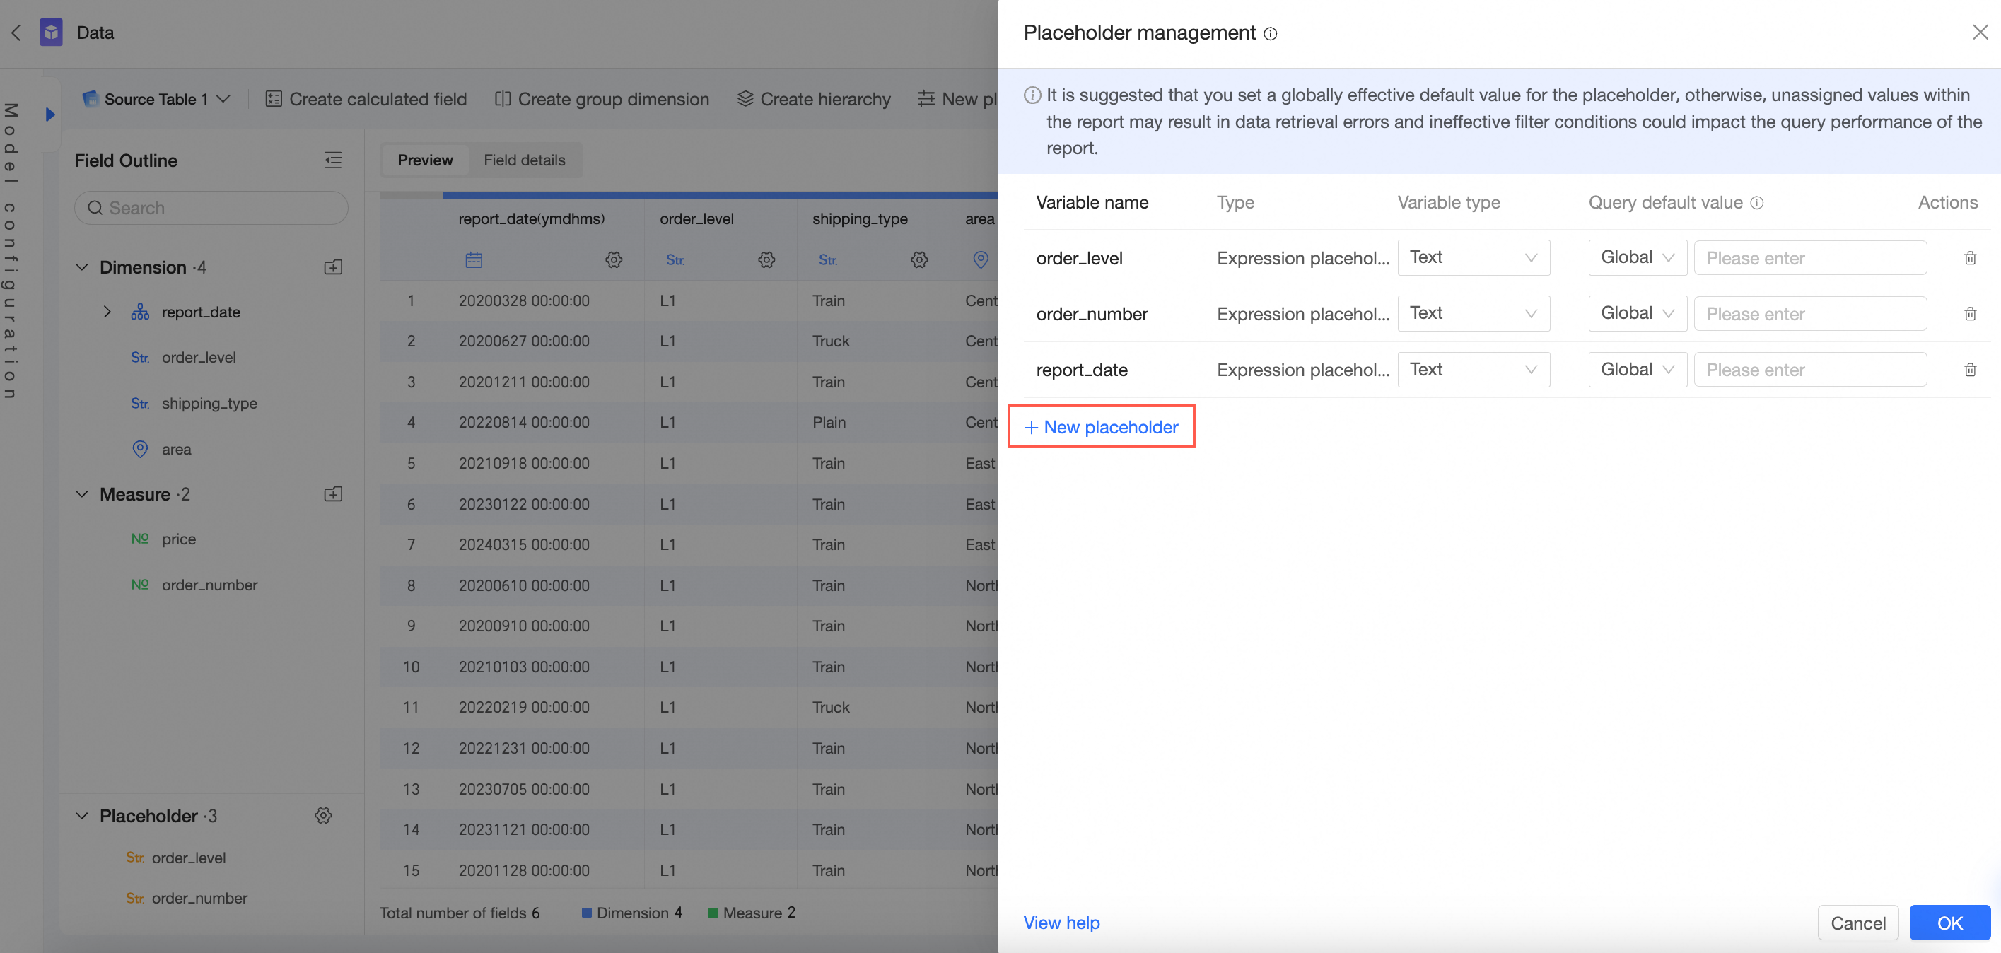
Task: Delete the order_level placeholder row
Action: click(1970, 258)
